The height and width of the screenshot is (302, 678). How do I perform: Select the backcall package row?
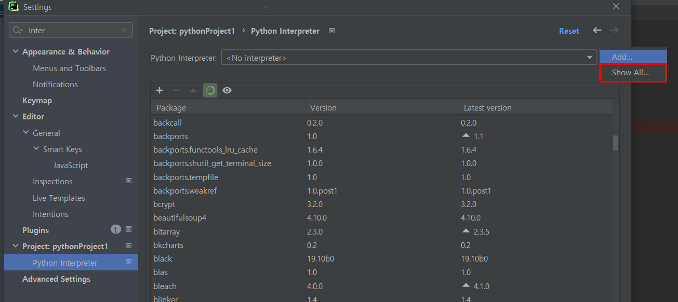coord(382,123)
